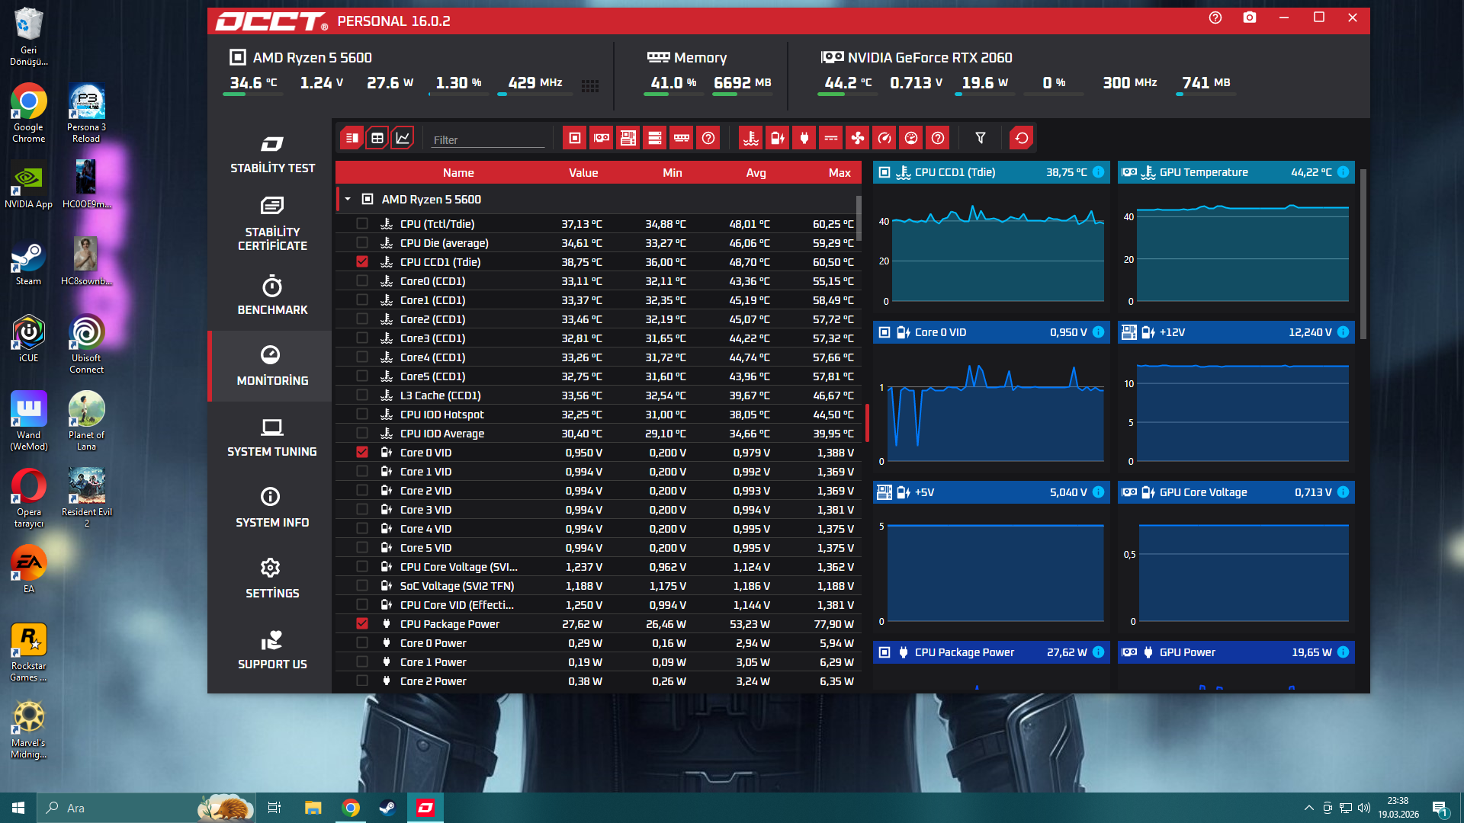Image resolution: width=1464 pixels, height=823 pixels.
Task: Switch to table-only view
Action: pyautogui.click(x=377, y=138)
